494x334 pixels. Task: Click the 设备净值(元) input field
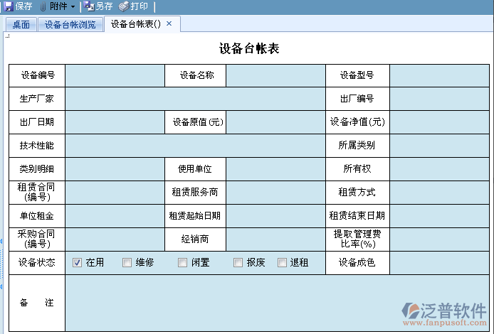click(439, 122)
